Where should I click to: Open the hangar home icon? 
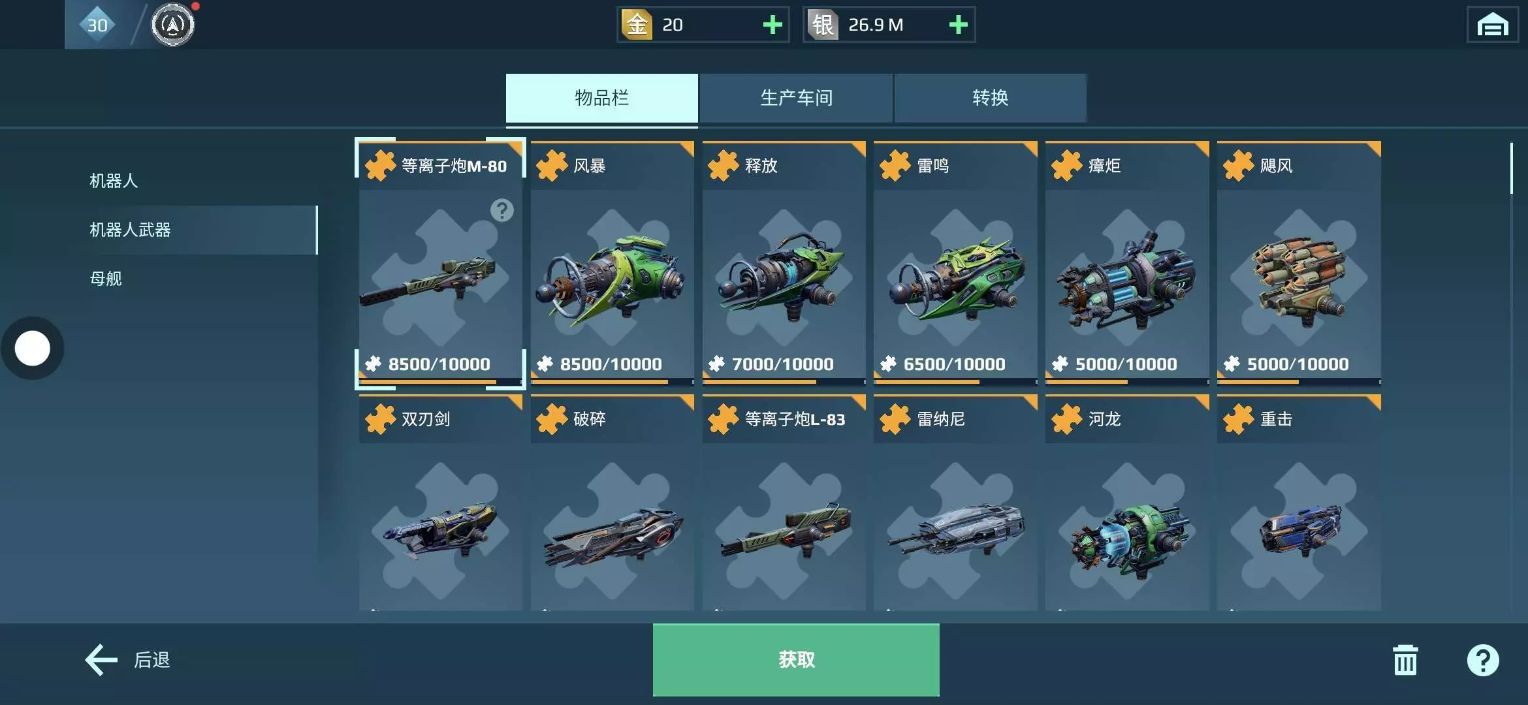(x=1493, y=25)
